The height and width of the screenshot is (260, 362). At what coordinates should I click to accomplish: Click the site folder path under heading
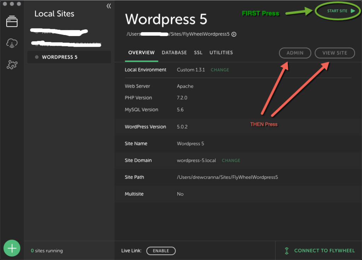[178, 34]
